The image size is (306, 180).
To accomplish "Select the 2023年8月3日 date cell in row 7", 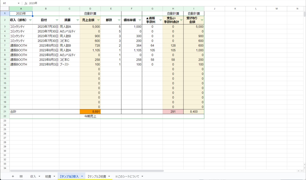I will tap(46, 45).
